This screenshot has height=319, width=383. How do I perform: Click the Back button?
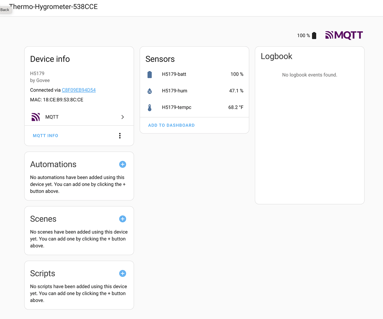[5, 10]
